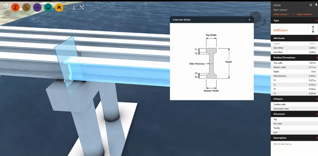318x156 pixels.
Task: Collapse the Type section
Action: (x=317, y=20)
